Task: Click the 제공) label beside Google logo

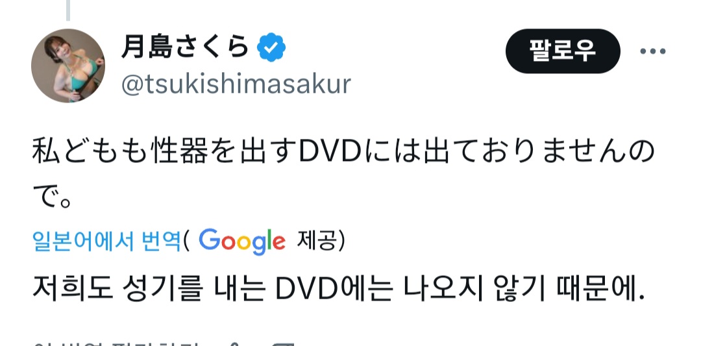Action: click(x=321, y=241)
